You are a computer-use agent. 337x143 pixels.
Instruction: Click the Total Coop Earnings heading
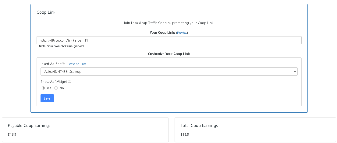pos(199,125)
